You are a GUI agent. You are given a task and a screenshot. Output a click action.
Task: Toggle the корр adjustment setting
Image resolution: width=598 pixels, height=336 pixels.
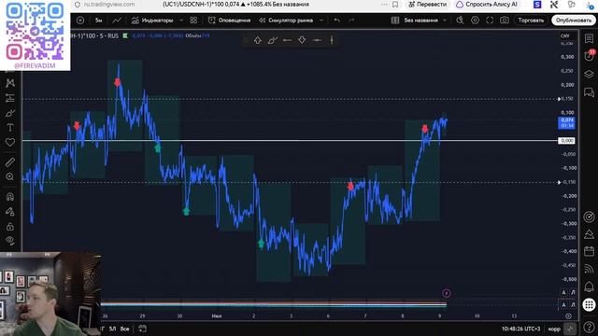point(554,329)
